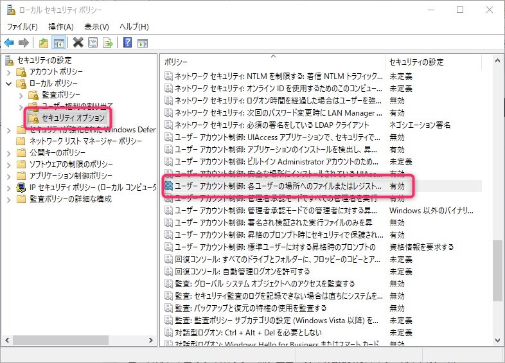Sort by the ポリシー column header
This screenshot has height=363, width=505.
coord(272,62)
